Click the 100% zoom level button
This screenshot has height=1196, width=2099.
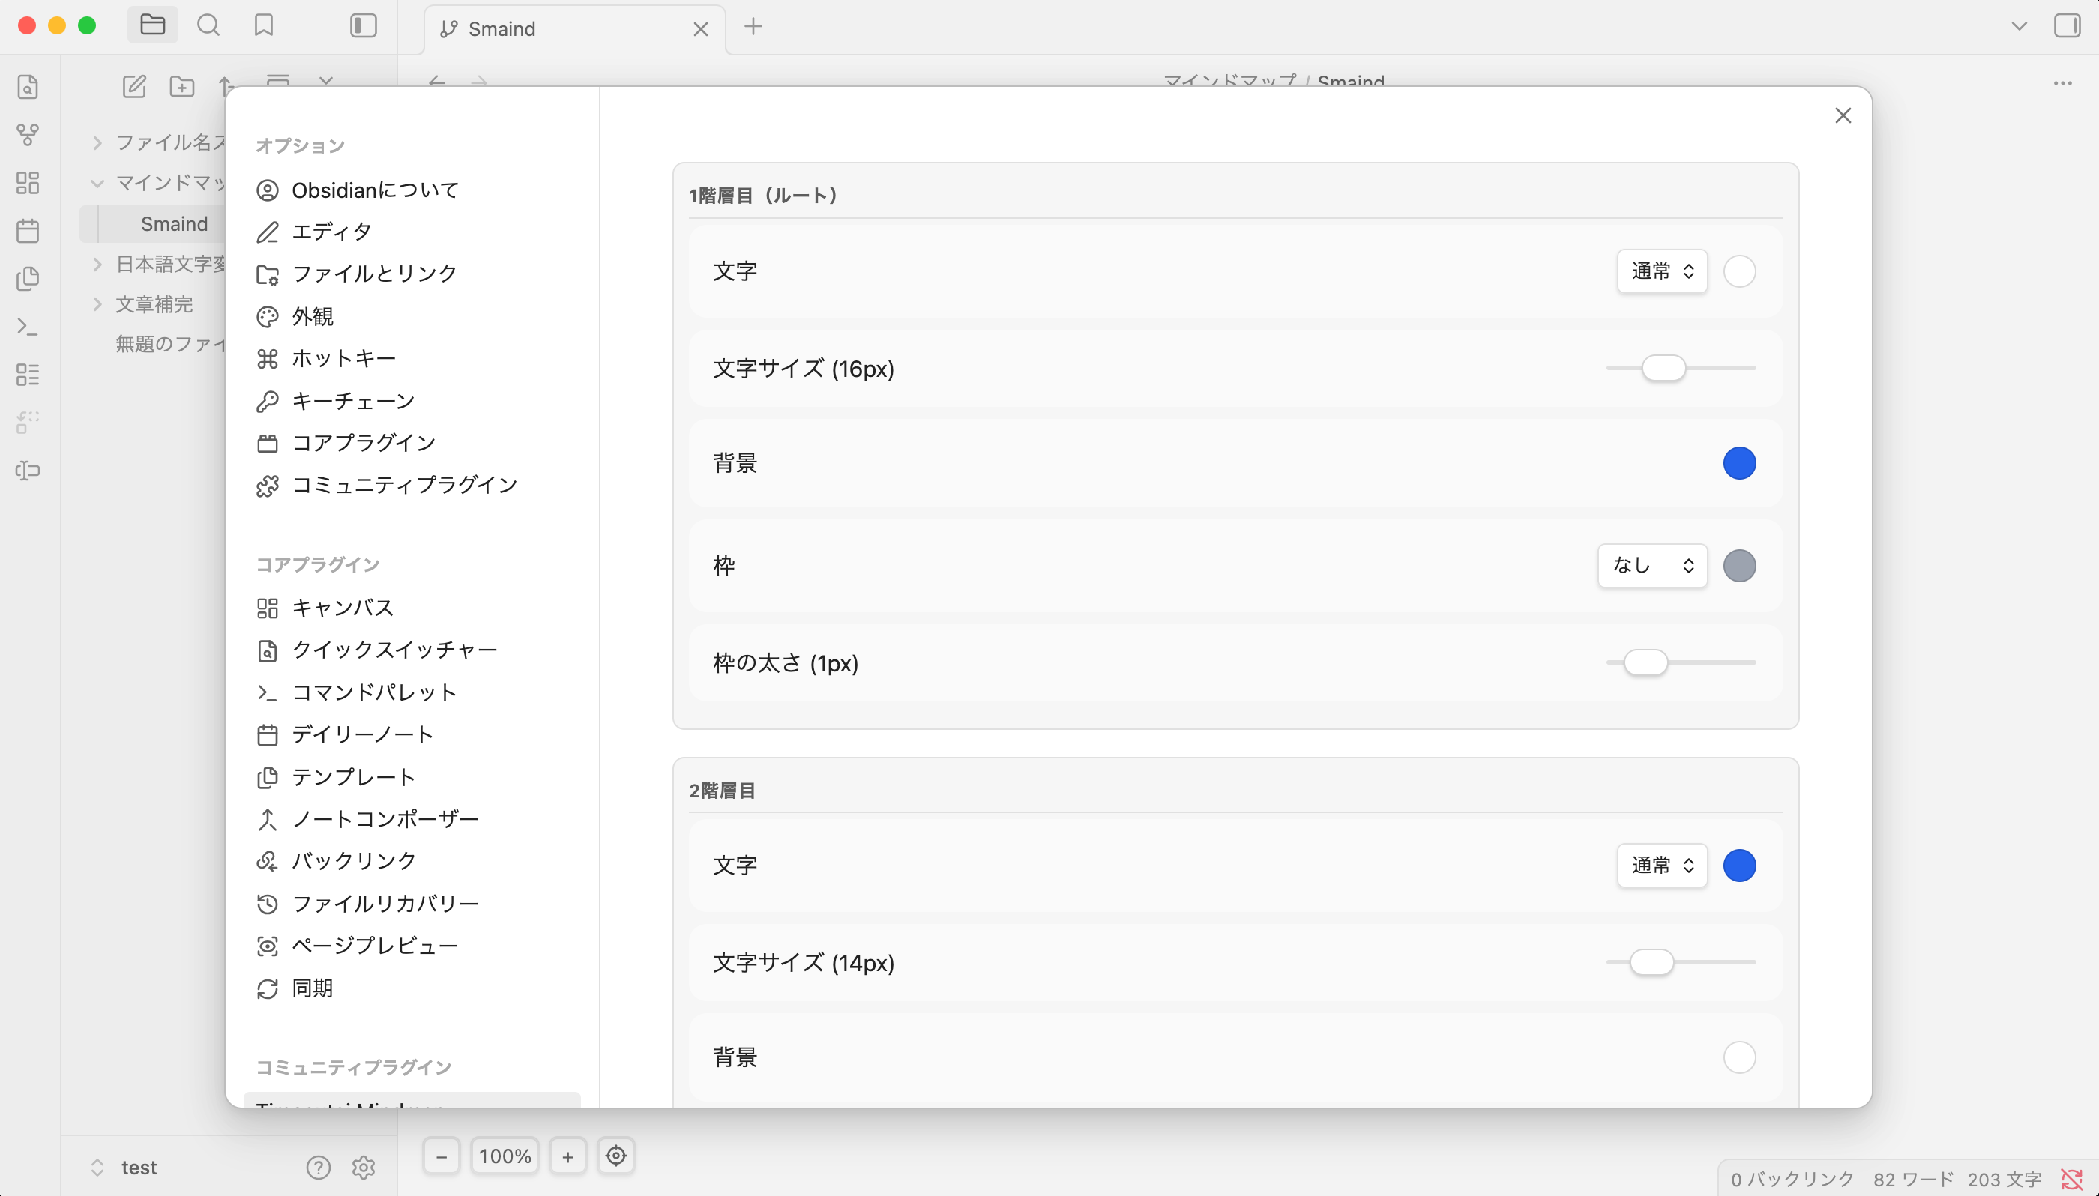point(505,1156)
